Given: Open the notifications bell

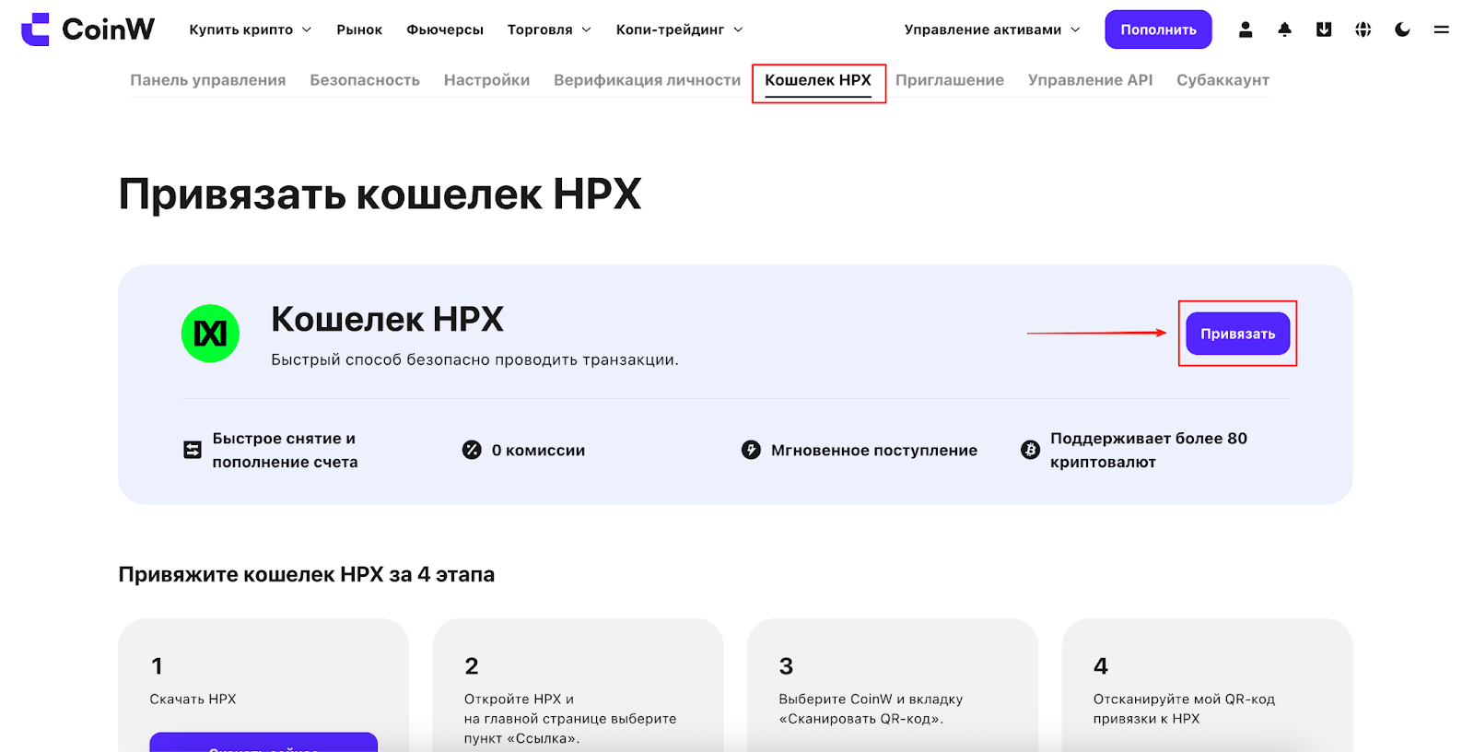Looking at the screenshot, I should (x=1285, y=29).
